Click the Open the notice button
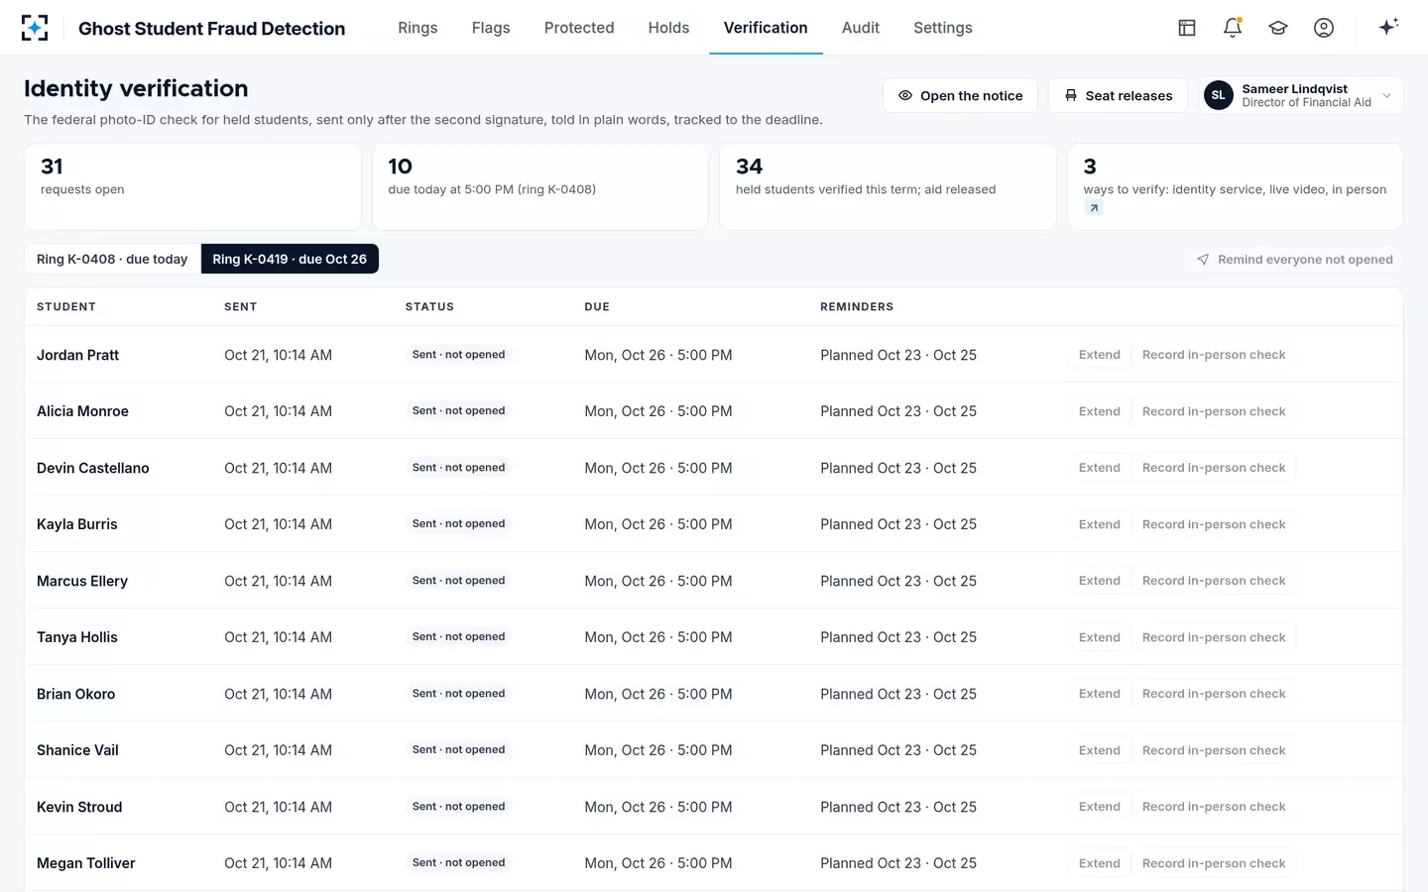This screenshot has width=1428, height=892. pyautogui.click(x=960, y=95)
